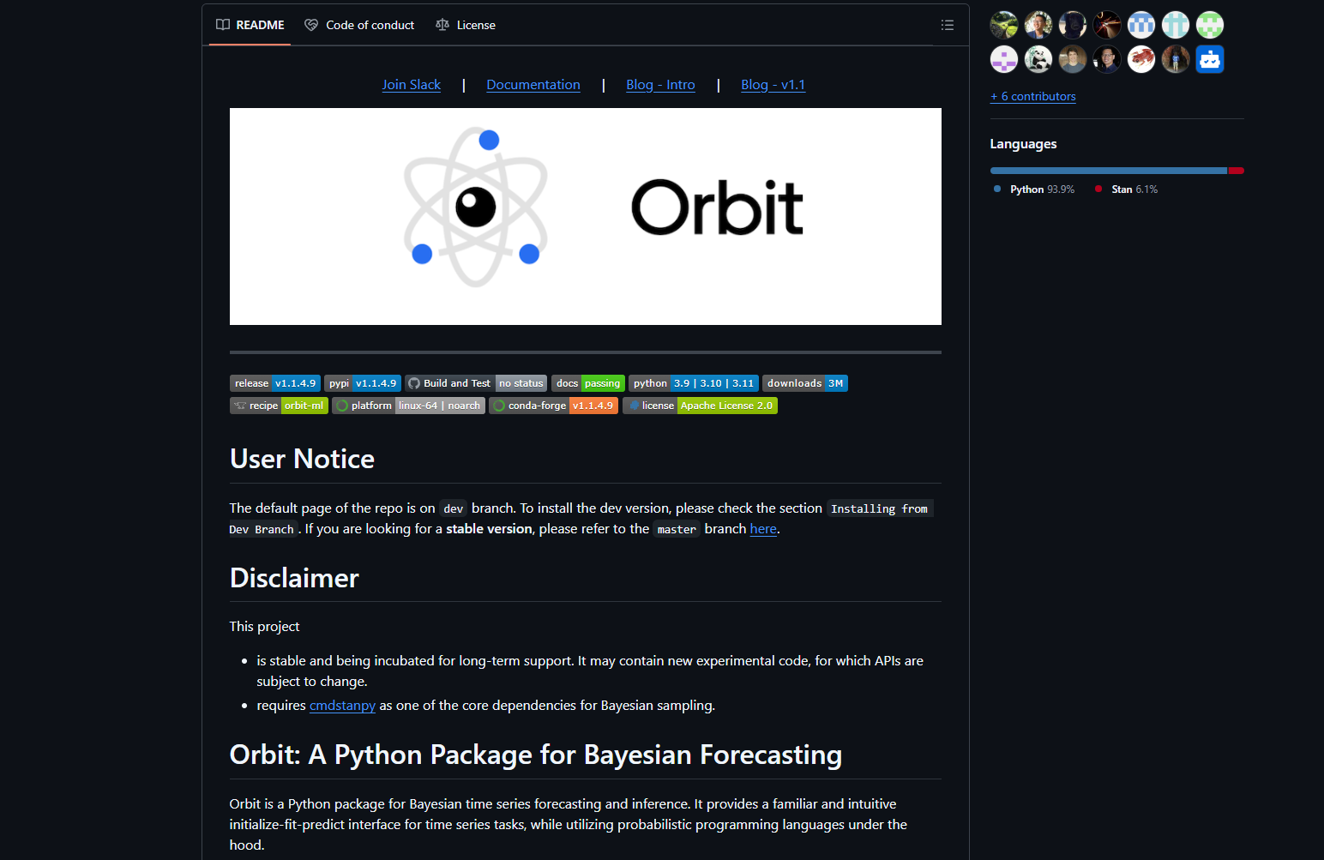This screenshot has height=860, width=1324.
Task: Open the purple pixel identicon avatar
Action: [x=1004, y=59]
